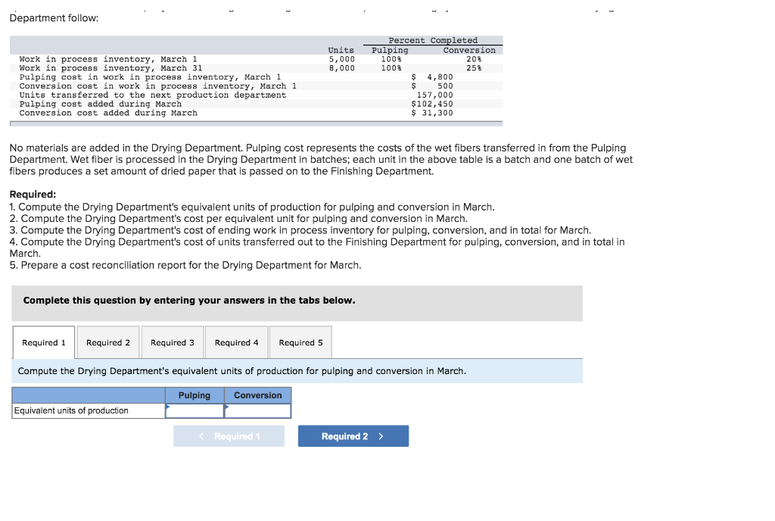
Task: Click the 25% conversion percent value
Action: click(x=474, y=68)
